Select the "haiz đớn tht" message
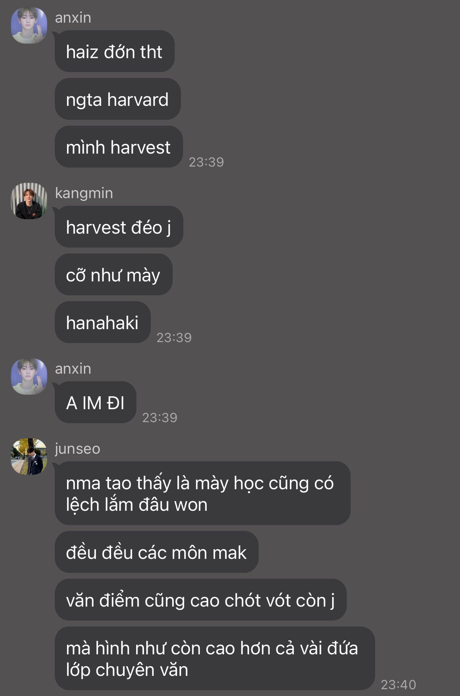The image size is (460, 696). [x=115, y=51]
